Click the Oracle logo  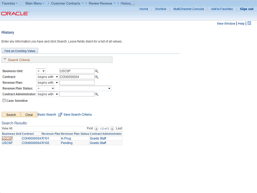[x=15, y=13]
